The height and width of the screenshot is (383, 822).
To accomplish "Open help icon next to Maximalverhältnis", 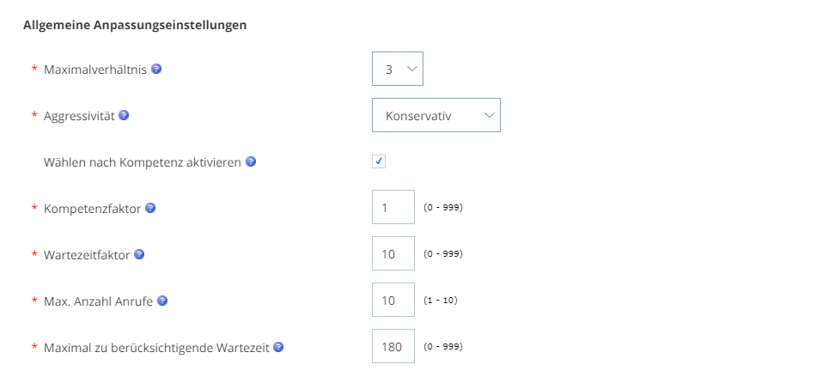I will tap(156, 69).
